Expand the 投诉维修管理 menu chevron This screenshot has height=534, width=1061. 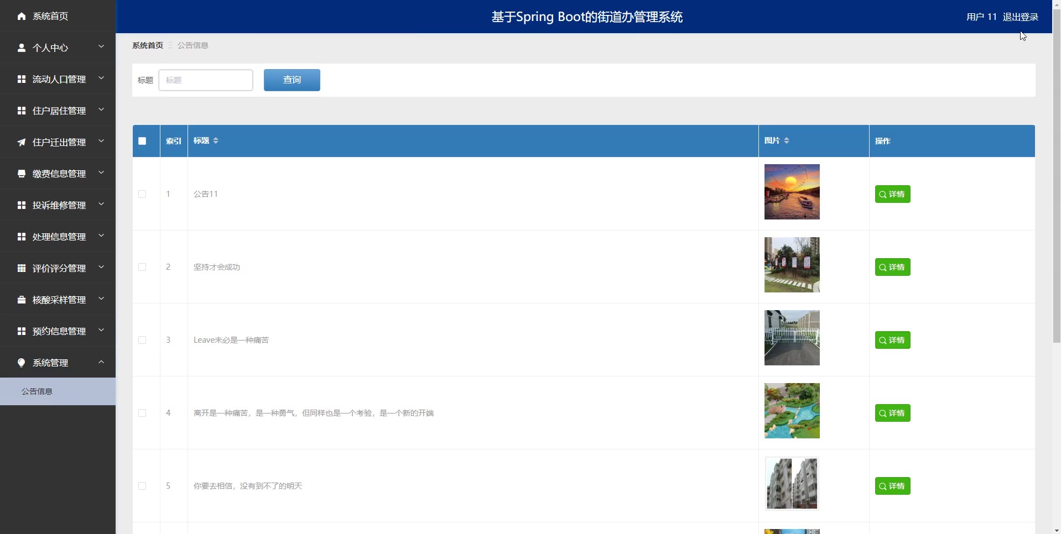[101, 205]
